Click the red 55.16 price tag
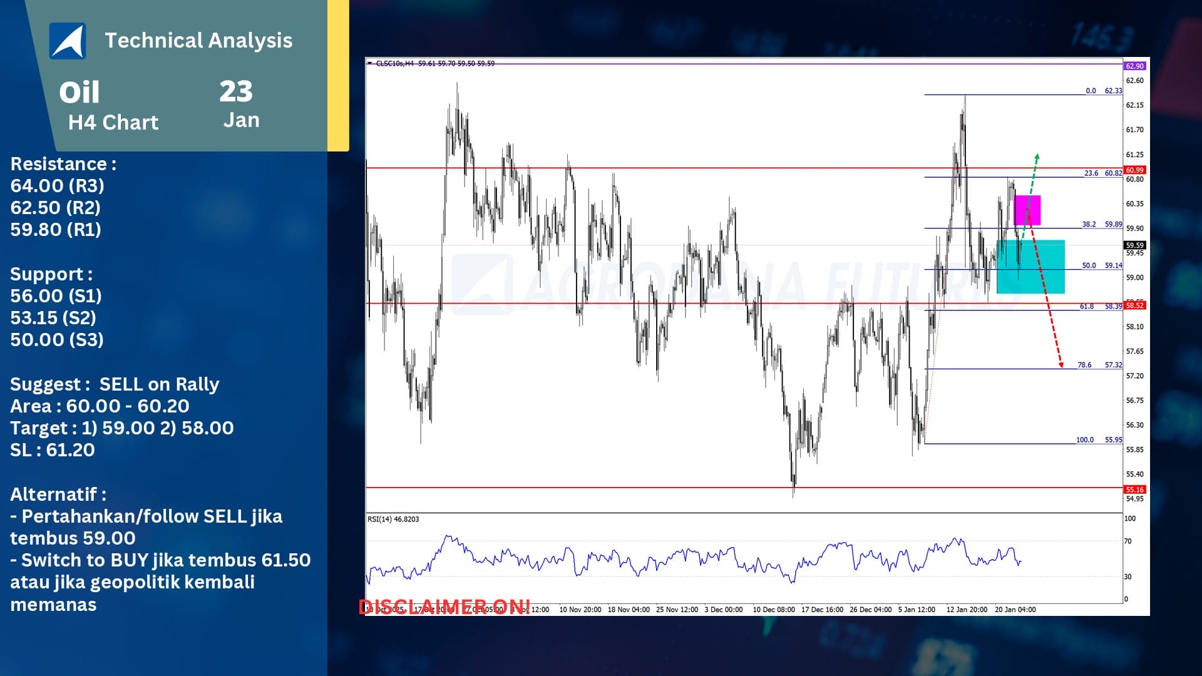This screenshot has width=1202, height=676. tap(1134, 489)
